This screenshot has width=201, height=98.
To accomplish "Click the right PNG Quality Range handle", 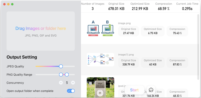I will 67,74.
